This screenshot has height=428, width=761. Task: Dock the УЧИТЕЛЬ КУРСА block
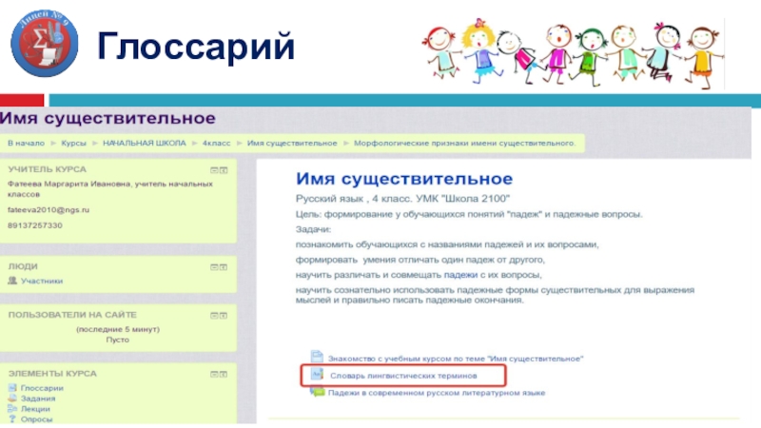[224, 170]
